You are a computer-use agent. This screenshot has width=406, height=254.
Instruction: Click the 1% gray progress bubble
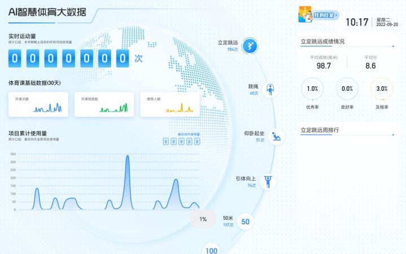pos(203,219)
